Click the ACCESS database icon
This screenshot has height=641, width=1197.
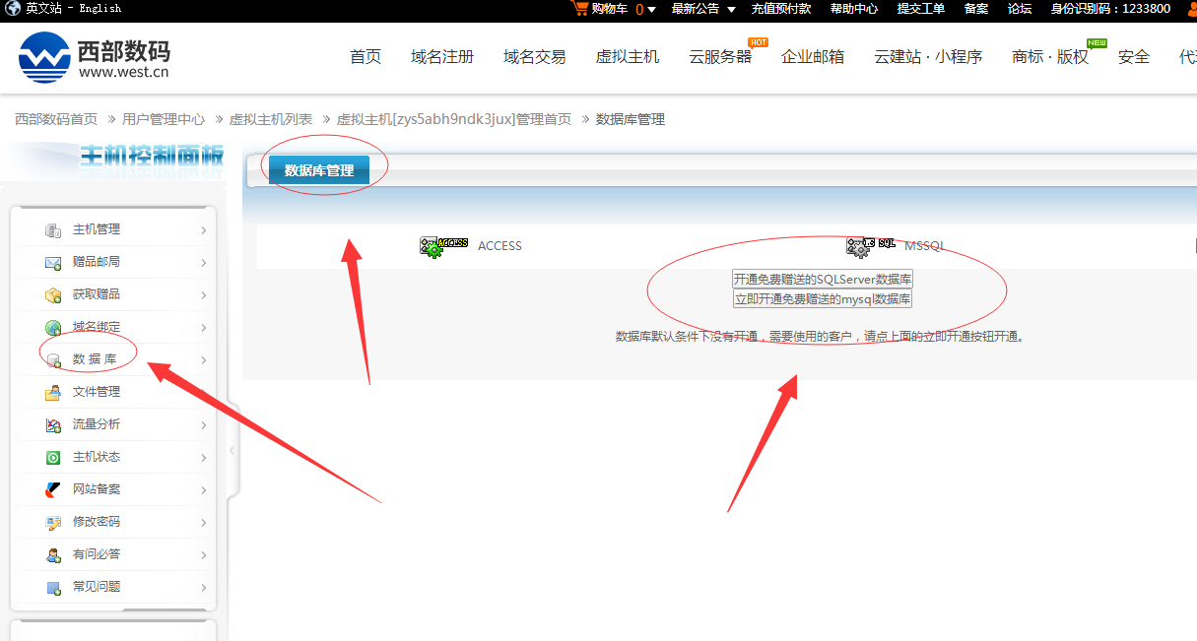442,246
